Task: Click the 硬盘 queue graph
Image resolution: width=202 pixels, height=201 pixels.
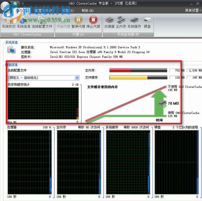Action: [176, 162]
